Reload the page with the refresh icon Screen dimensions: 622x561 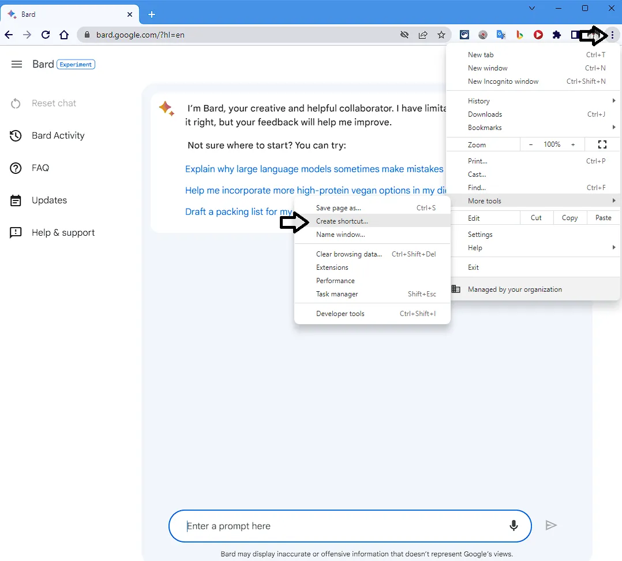click(46, 35)
